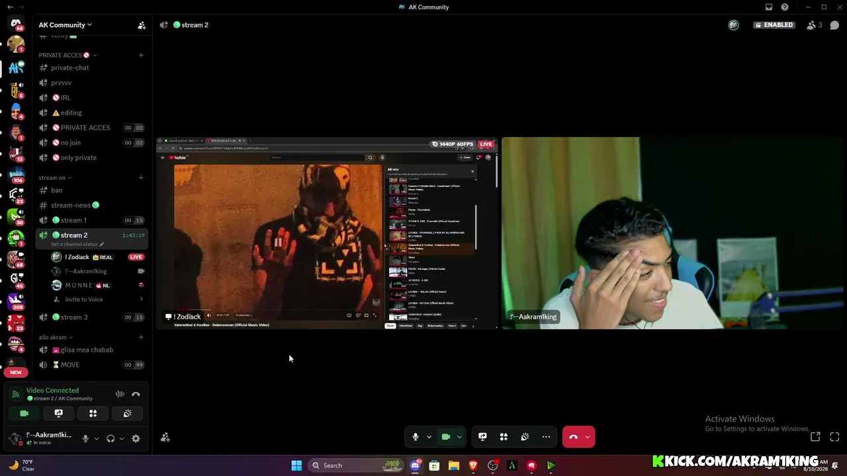This screenshot has height=476, width=847.
Task: Open input device options arrow in user panel
Action: point(97,438)
